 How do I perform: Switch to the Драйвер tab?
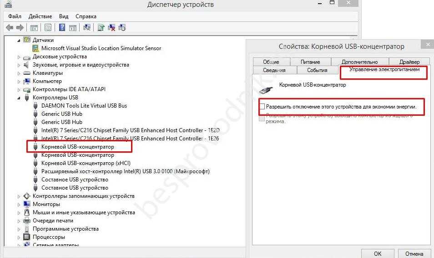coord(409,62)
